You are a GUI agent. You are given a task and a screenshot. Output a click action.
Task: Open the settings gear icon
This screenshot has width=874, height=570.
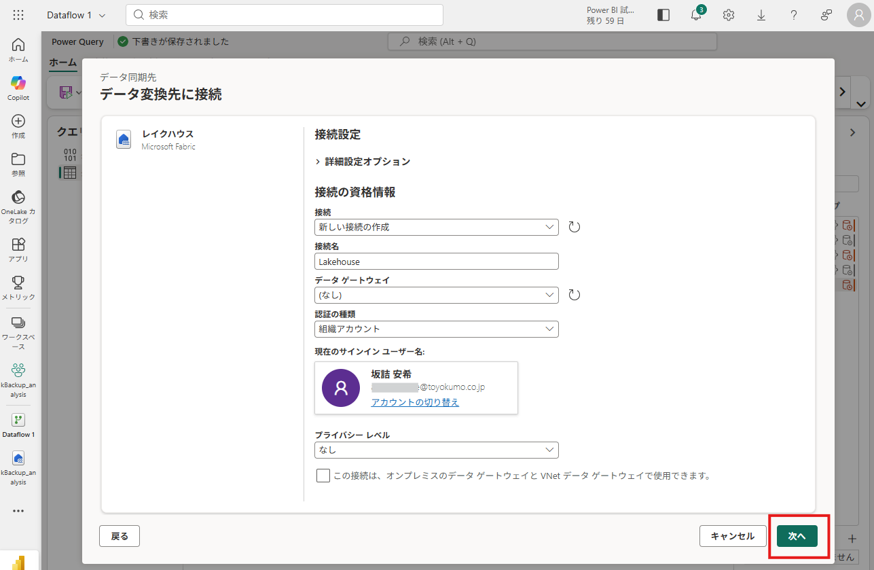coord(729,15)
